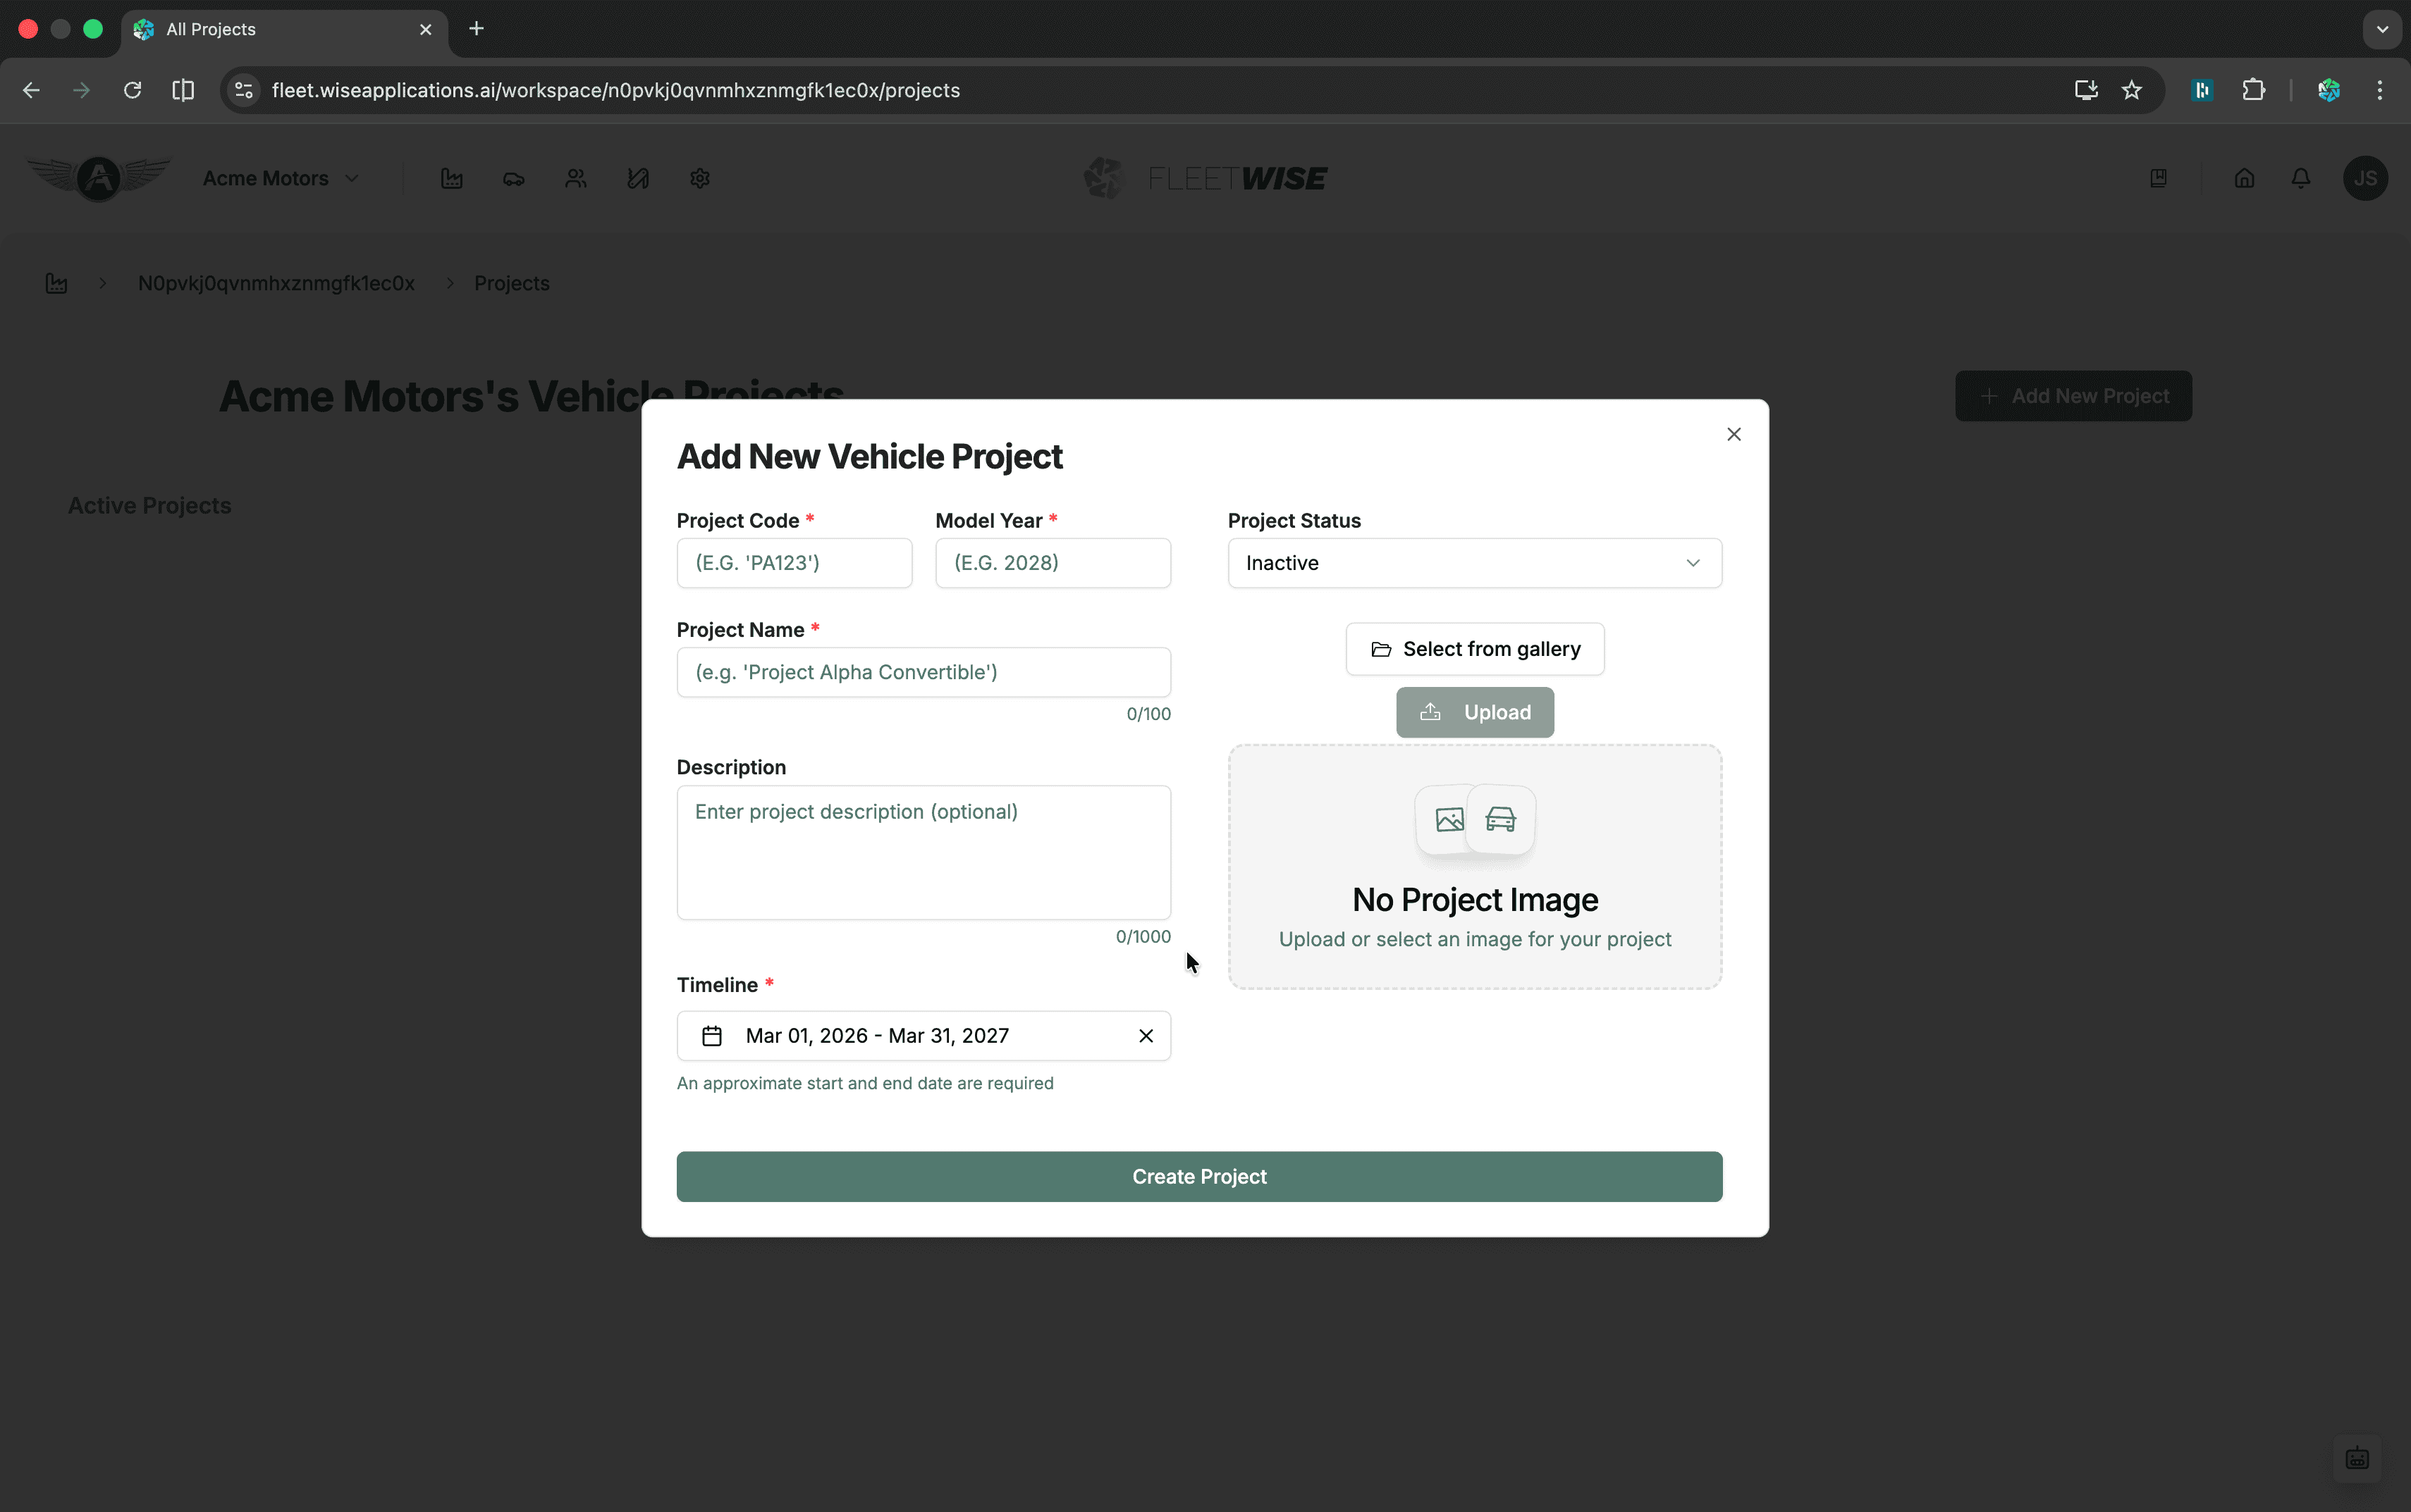Image resolution: width=2411 pixels, height=1512 pixels.
Task: Click the address bar URL
Action: coord(615,90)
